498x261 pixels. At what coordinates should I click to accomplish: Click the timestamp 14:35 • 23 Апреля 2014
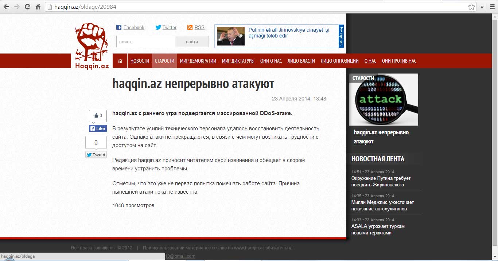tap(373, 196)
